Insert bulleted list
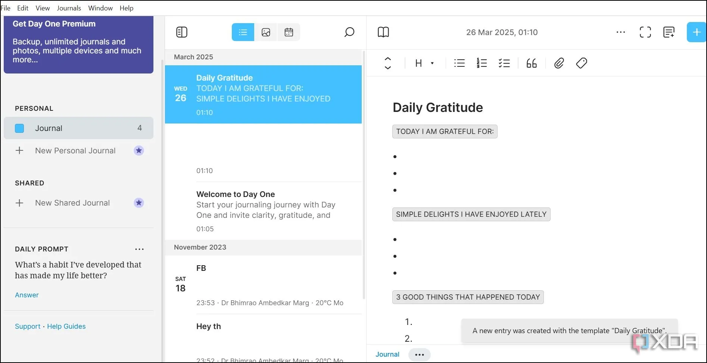 pyautogui.click(x=460, y=63)
